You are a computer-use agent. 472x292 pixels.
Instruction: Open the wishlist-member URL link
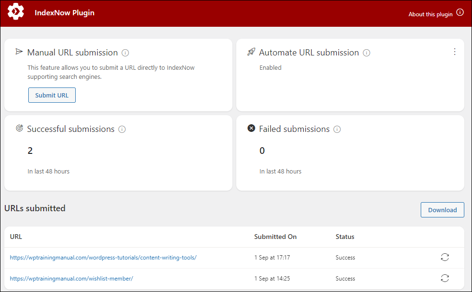[71, 279]
